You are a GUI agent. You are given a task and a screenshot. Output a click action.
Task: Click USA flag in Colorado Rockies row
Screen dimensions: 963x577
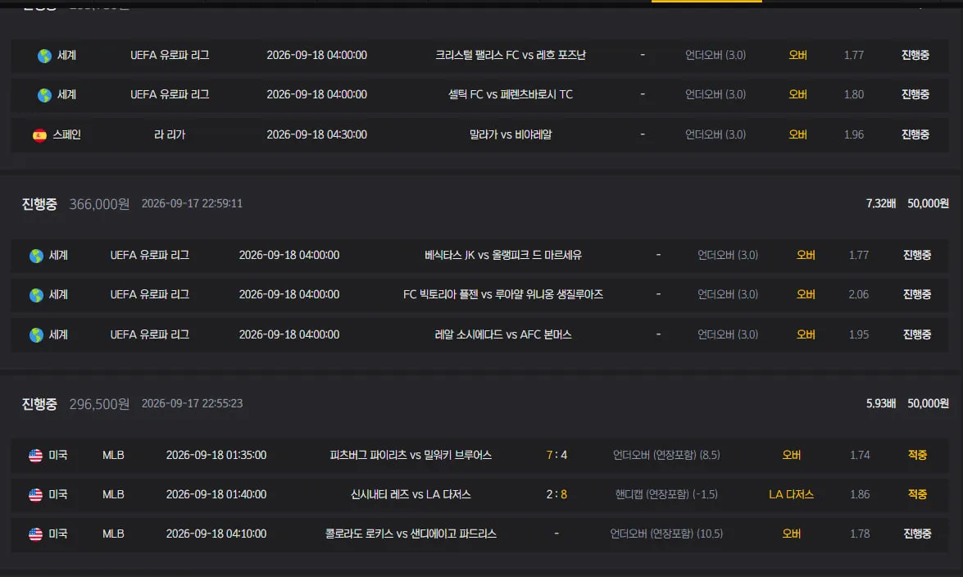click(x=35, y=534)
